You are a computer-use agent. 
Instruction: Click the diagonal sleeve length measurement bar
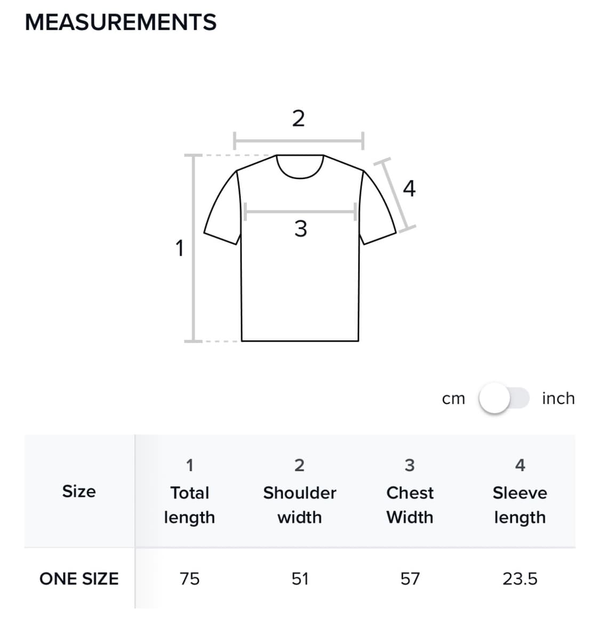[x=395, y=195]
